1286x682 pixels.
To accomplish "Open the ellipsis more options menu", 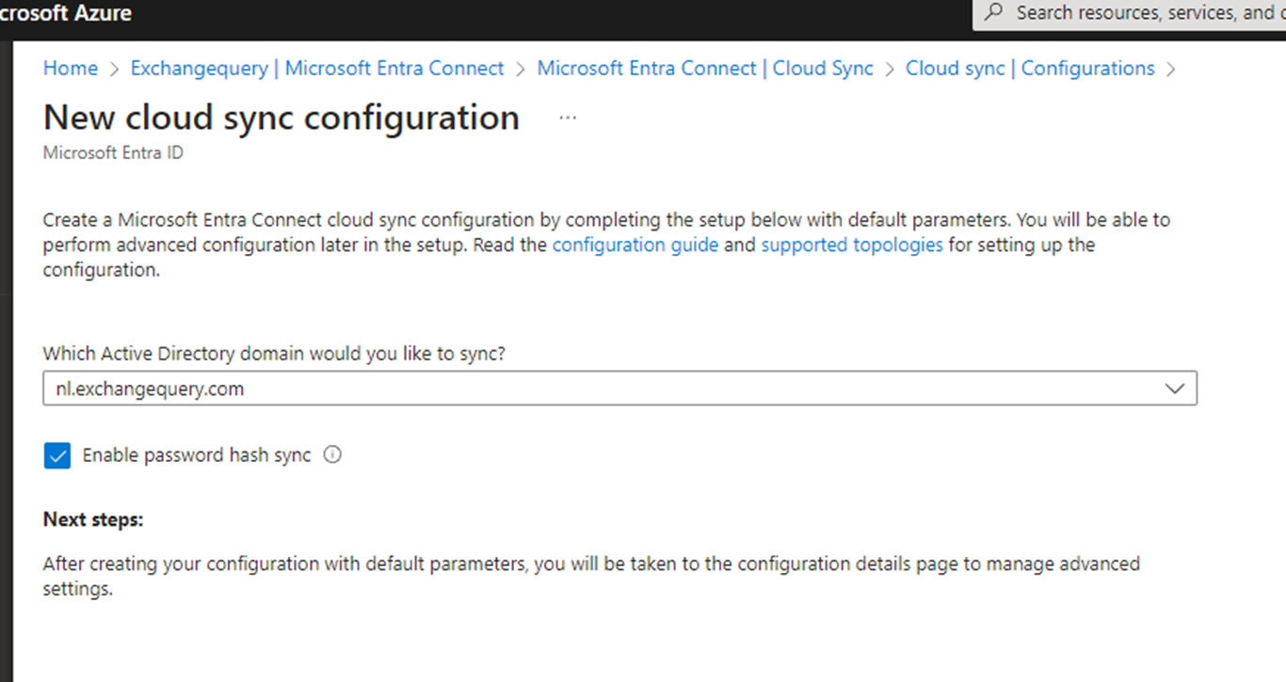I will click(x=568, y=119).
